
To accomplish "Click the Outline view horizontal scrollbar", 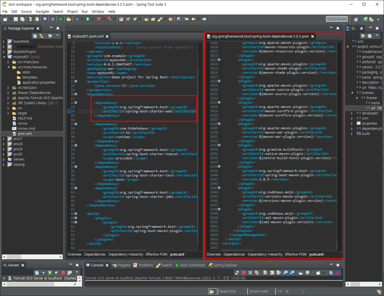I will point(363,284).
